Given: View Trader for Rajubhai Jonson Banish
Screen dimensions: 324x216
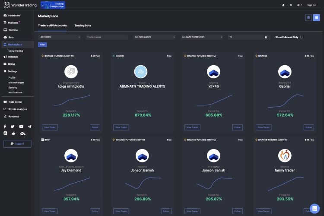Looking at the screenshot, I should (121, 211).
